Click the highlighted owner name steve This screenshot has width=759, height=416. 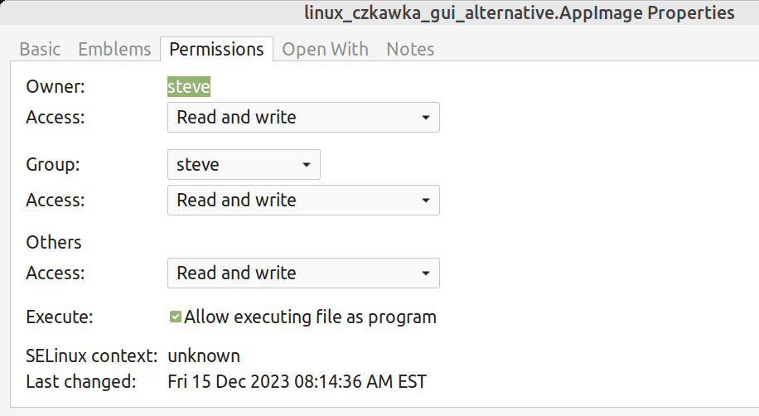coord(189,86)
